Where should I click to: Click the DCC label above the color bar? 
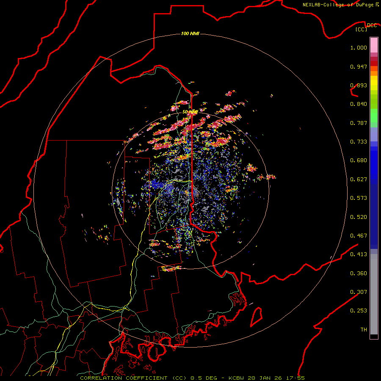372,25
